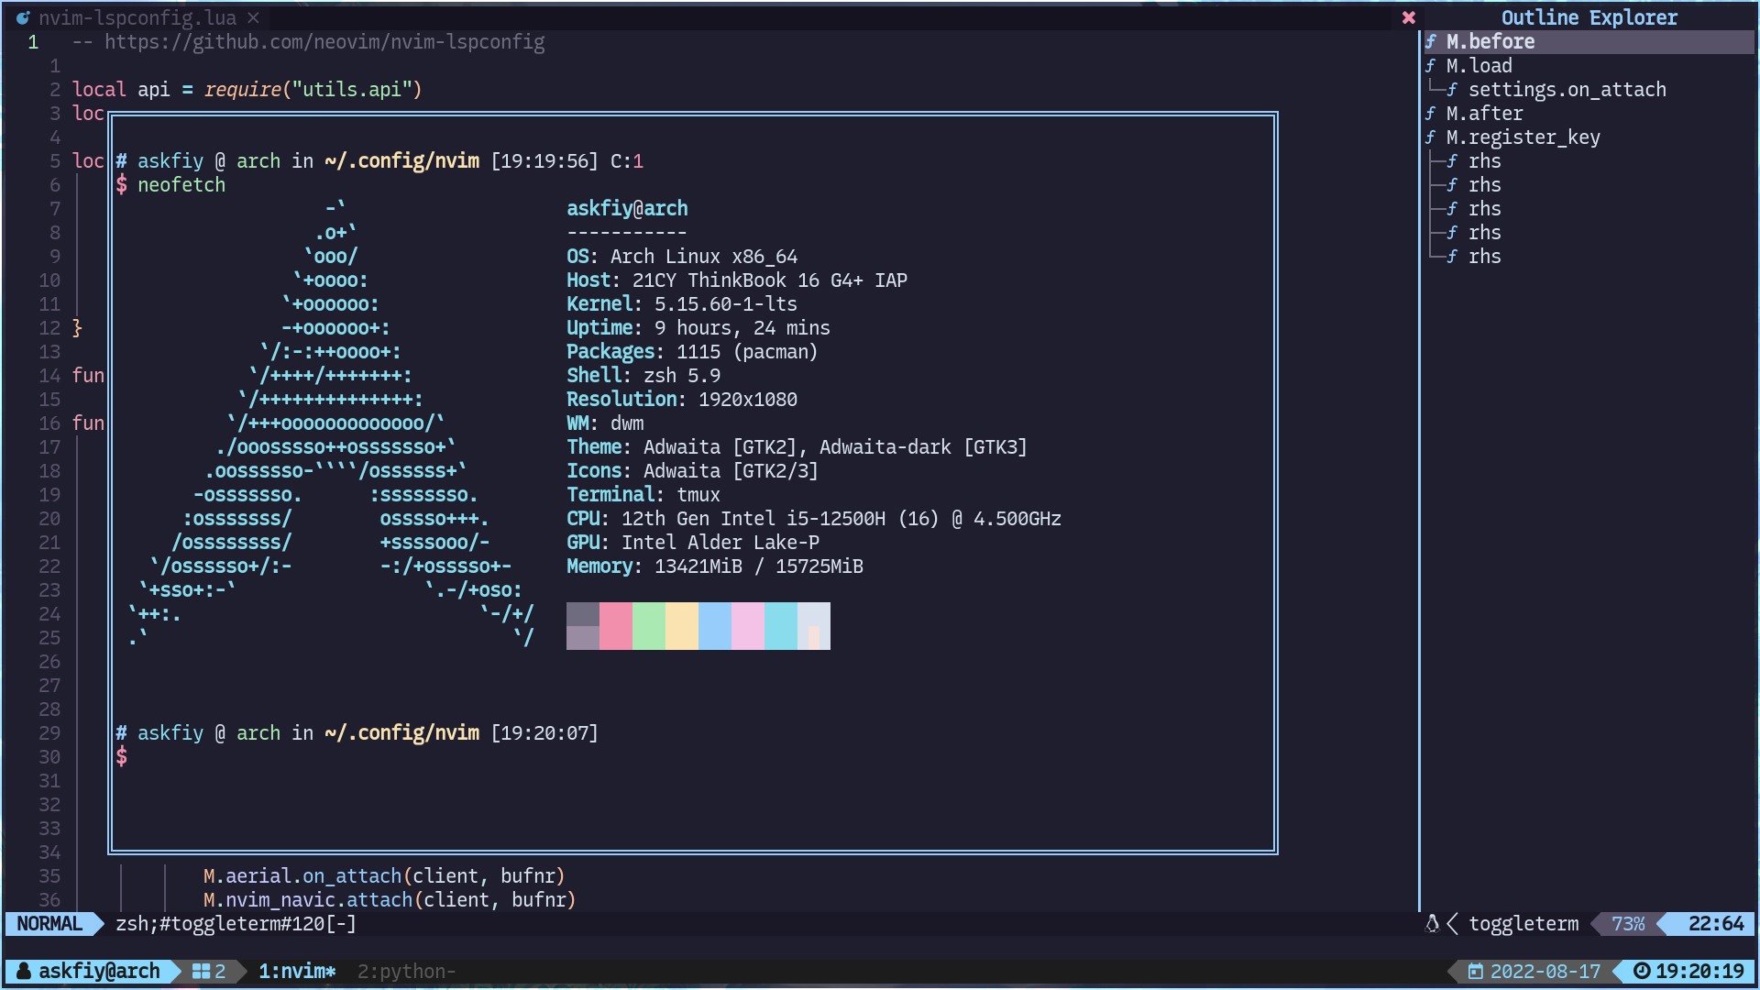Open the nvim-lspconfig GitHub URL comment

click(x=324, y=42)
